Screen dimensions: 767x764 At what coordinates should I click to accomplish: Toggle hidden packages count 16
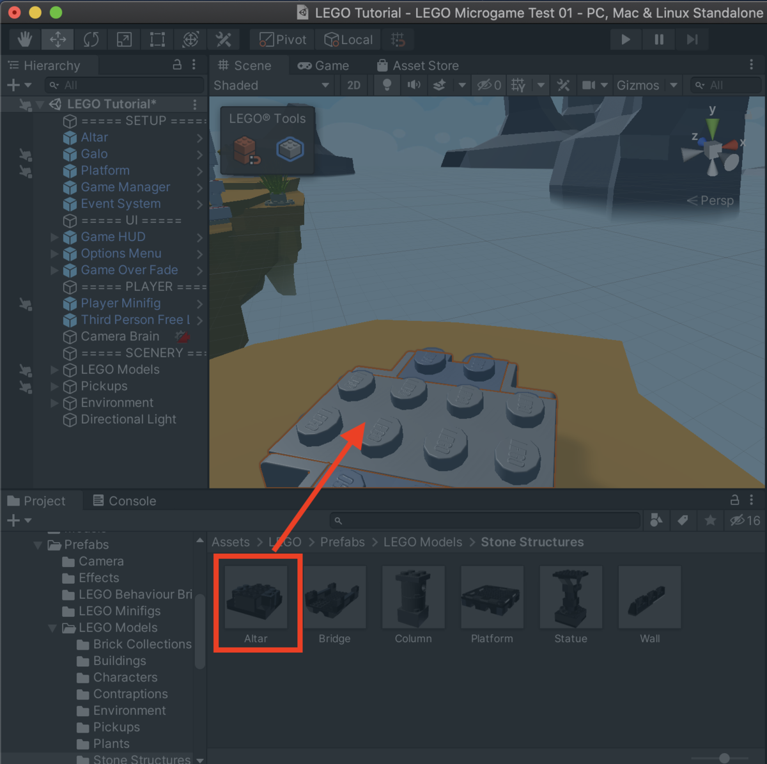[x=745, y=520]
